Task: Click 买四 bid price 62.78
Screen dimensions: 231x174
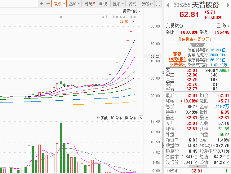Action: (x=192, y=84)
